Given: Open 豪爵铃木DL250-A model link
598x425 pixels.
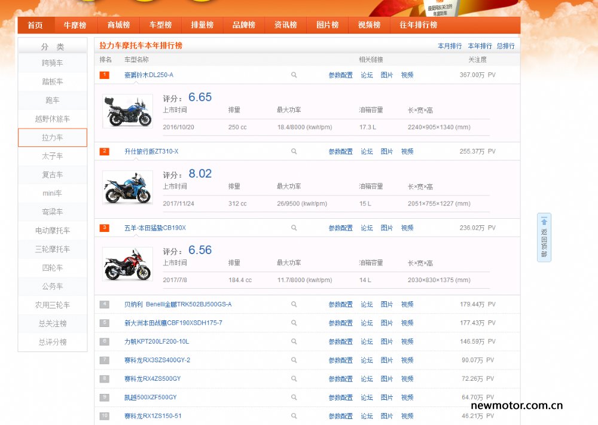Looking at the screenshot, I should (x=149, y=75).
